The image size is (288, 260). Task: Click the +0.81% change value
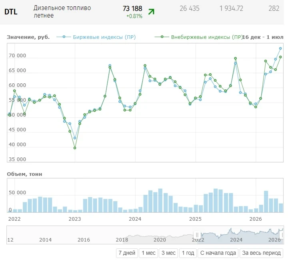point(134,16)
